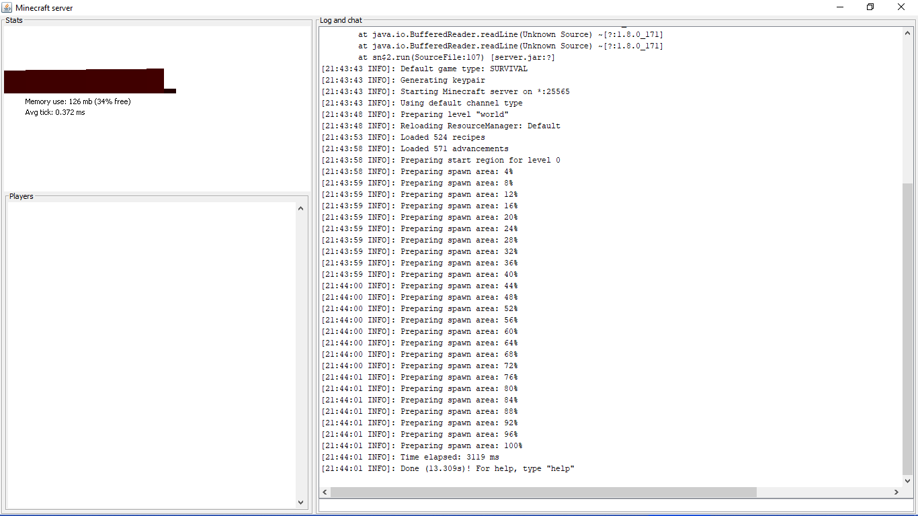918x516 pixels.
Task: Click the "Preparing spawn area: 96%" log line
Action: tap(419, 434)
